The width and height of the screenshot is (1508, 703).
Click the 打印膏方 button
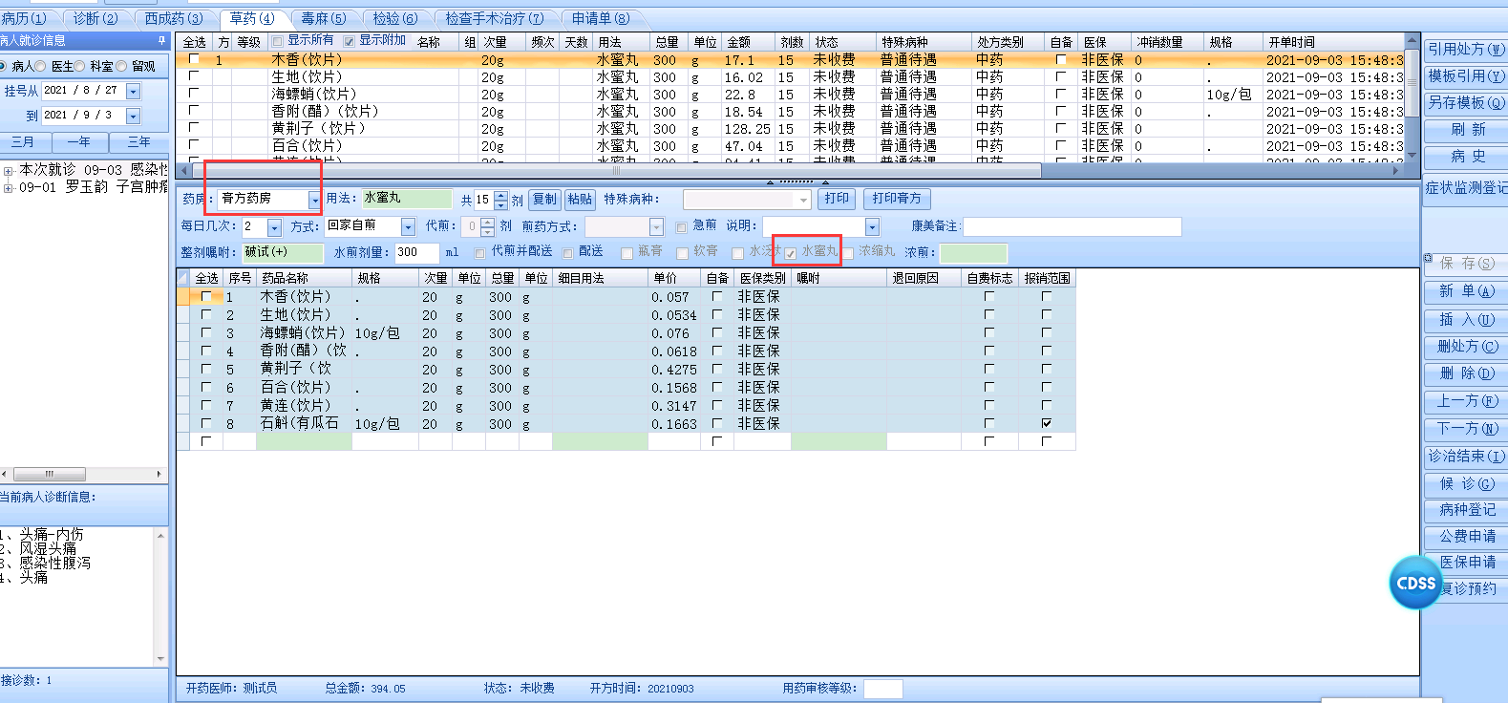[x=897, y=199]
